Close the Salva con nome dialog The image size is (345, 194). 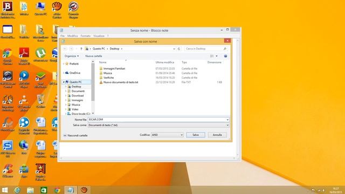pos(227,41)
